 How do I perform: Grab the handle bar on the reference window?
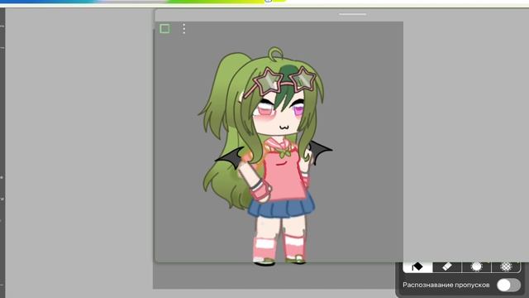tap(353, 14)
